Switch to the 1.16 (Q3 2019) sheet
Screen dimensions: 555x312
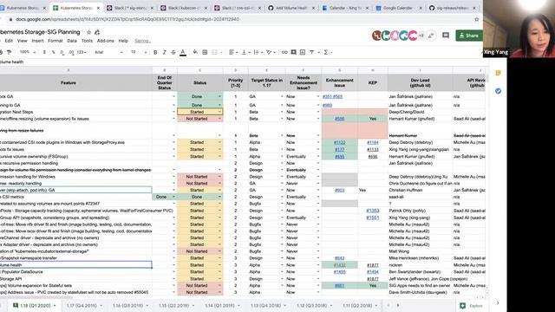[x=127, y=306]
